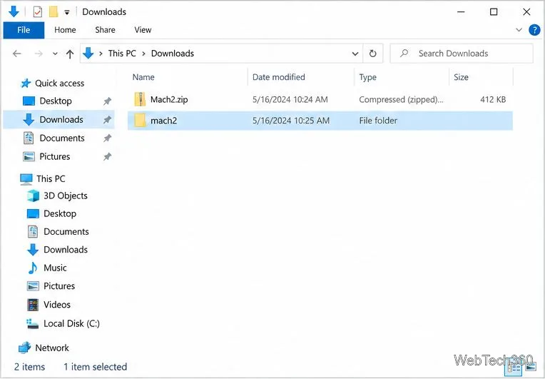545x379 pixels.
Task: Click the Mach2.zip zipped folder icon
Action: pyautogui.click(x=140, y=100)
